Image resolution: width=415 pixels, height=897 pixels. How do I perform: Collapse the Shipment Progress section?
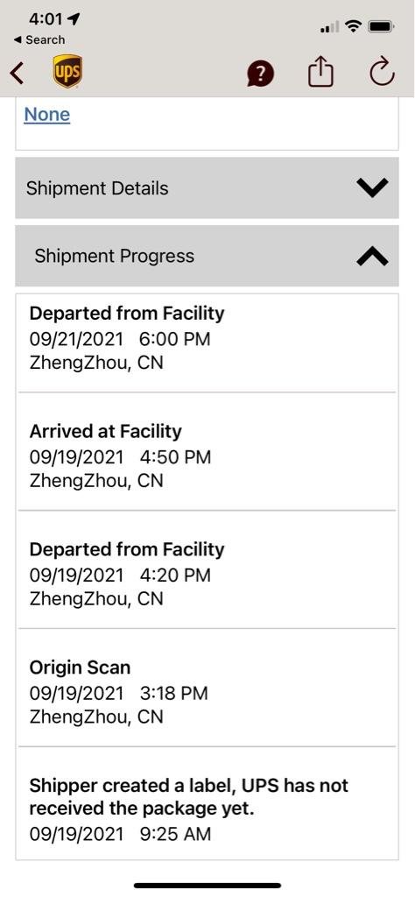(207, 256)
